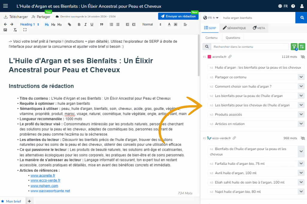Hide the ecco-verde.fr result with eye icon
This screenshot has width=307, height=204.
pos(303,138)
